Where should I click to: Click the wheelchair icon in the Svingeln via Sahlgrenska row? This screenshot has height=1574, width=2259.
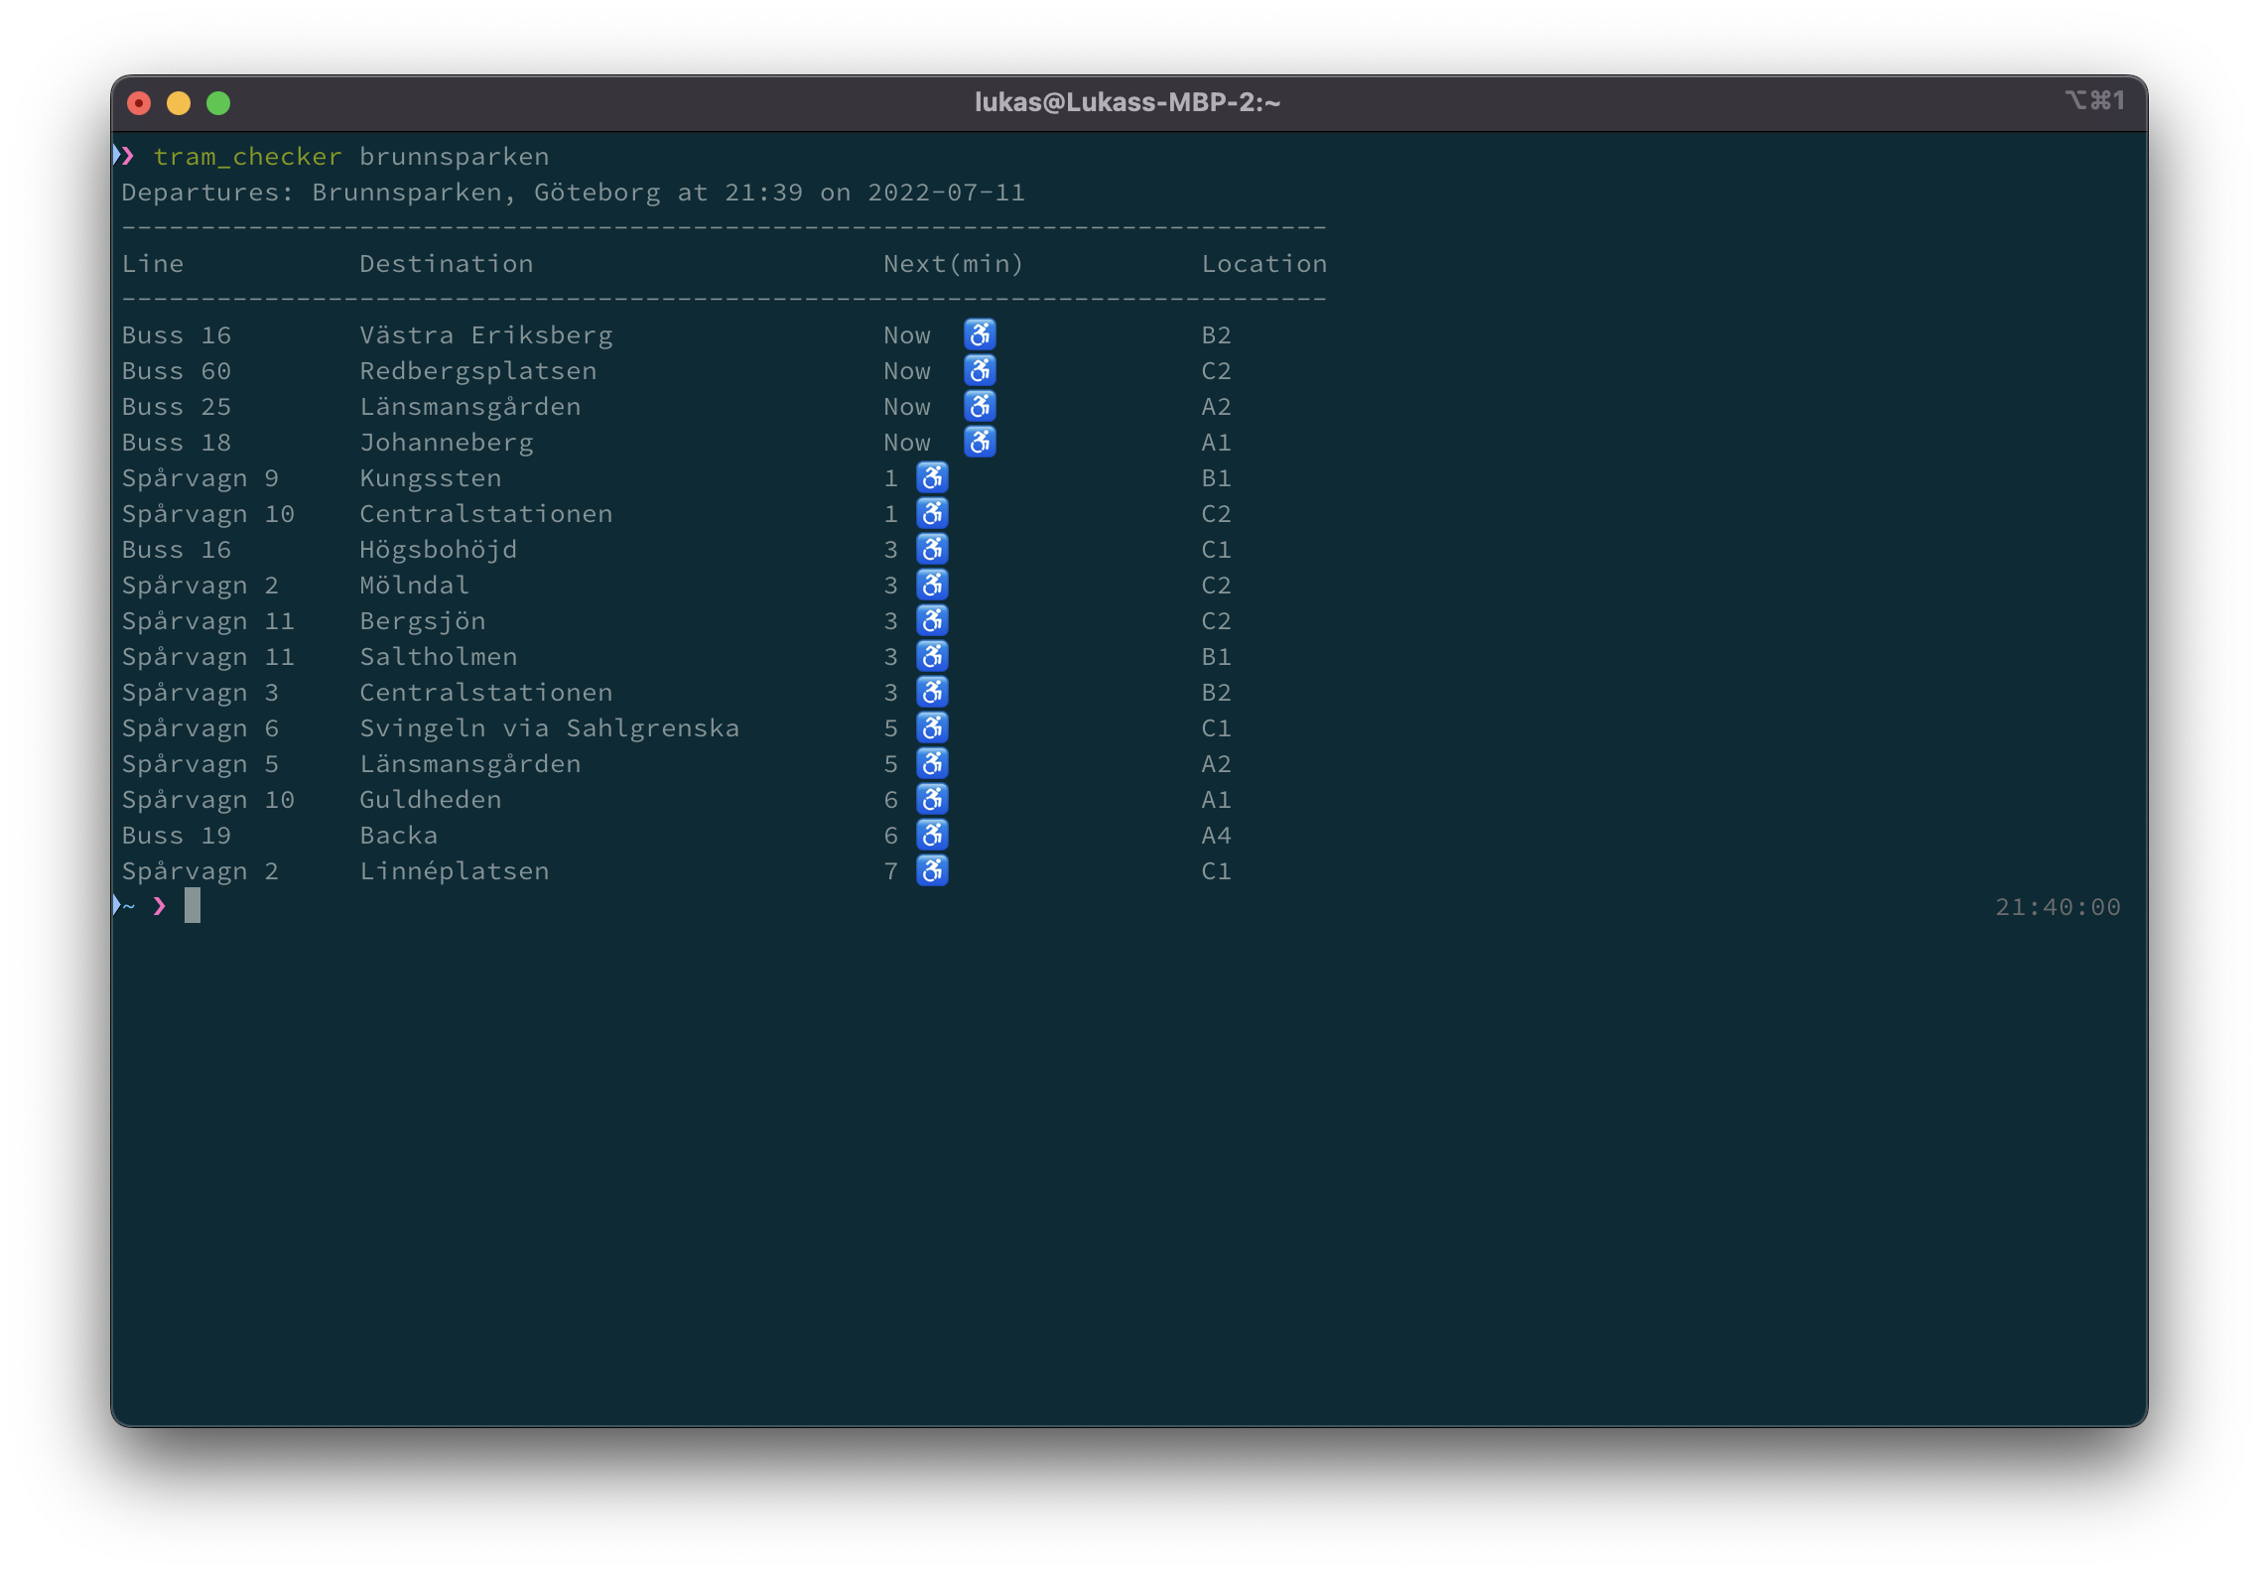(x=932, y=727)
